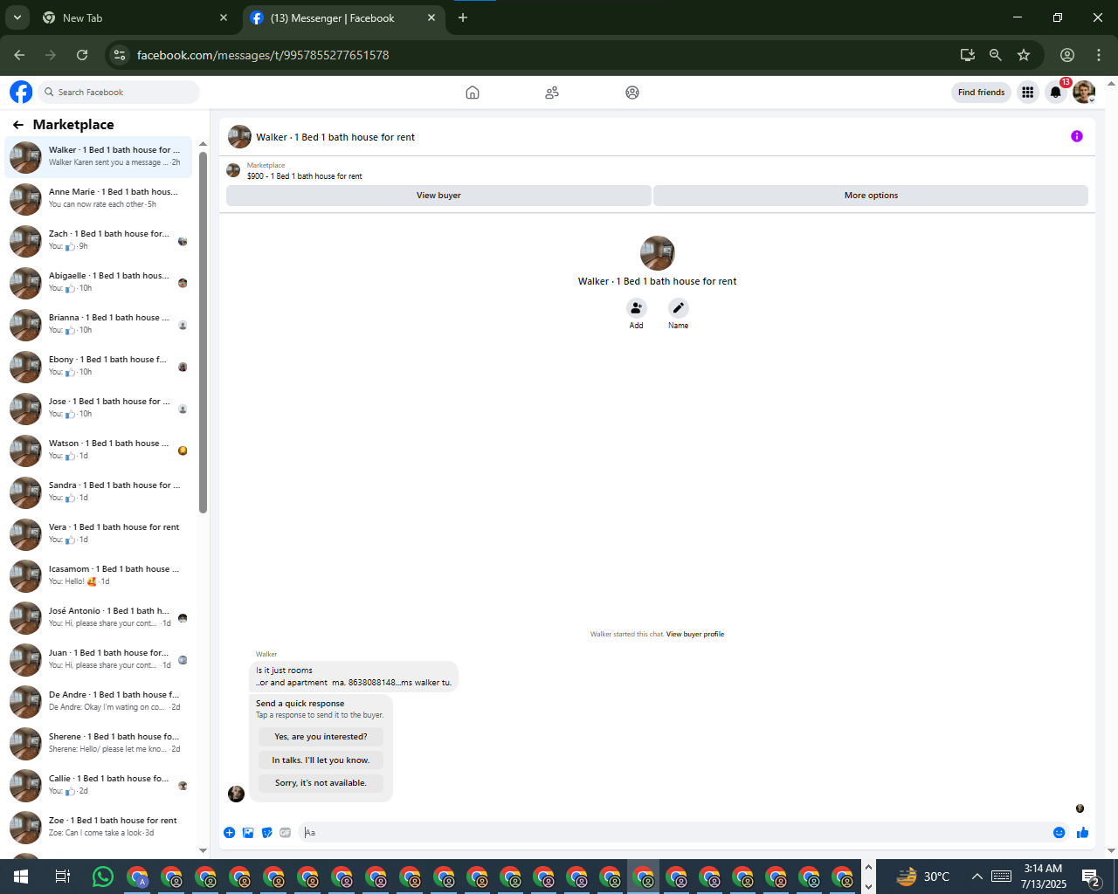Click the browser address bar URL
The width and height of the screenshot is (1118, 894).
pyautogui.click(x=263, y=55)
